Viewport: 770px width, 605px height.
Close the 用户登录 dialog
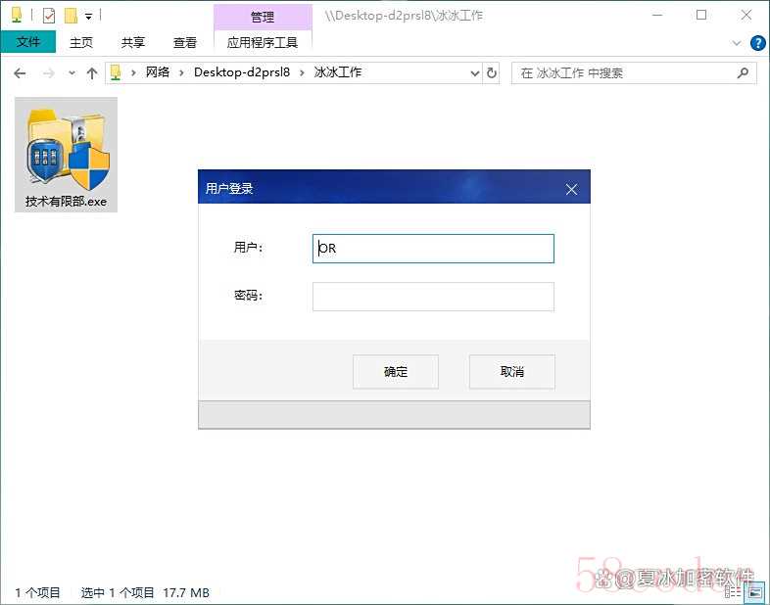(x=571, y=189)
